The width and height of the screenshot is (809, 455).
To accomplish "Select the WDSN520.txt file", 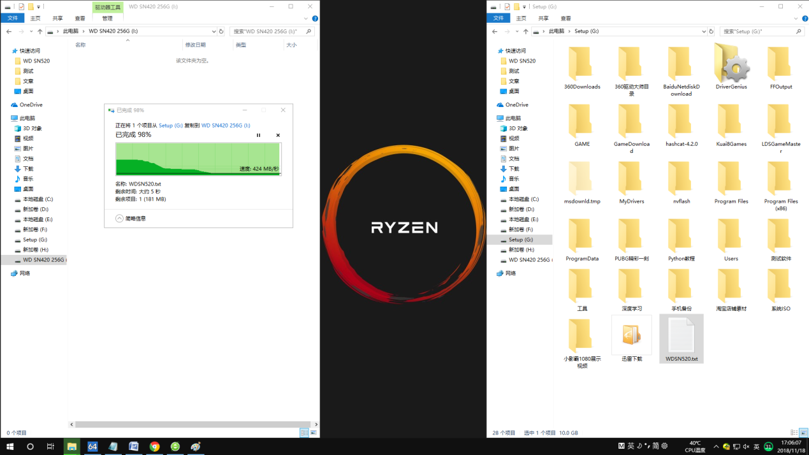I will [681, 338].
